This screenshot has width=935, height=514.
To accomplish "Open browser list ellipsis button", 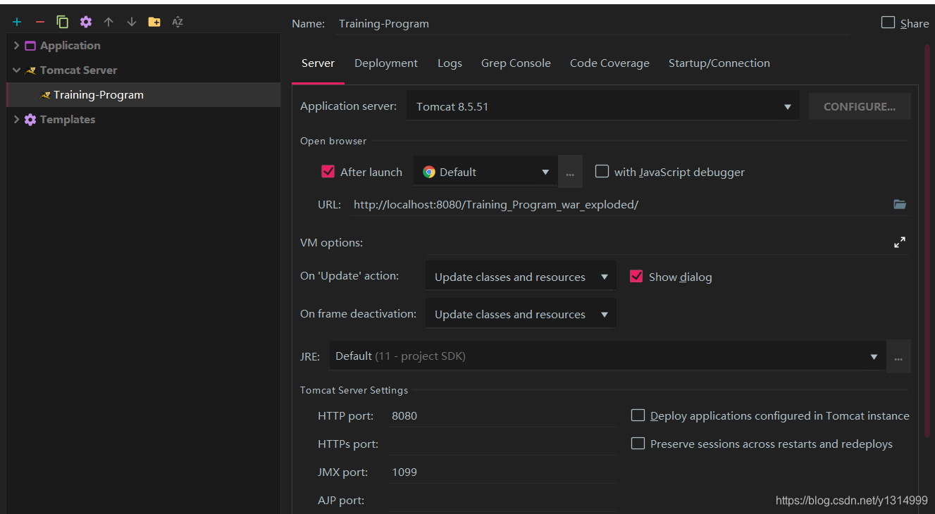I will coord(570,172).
